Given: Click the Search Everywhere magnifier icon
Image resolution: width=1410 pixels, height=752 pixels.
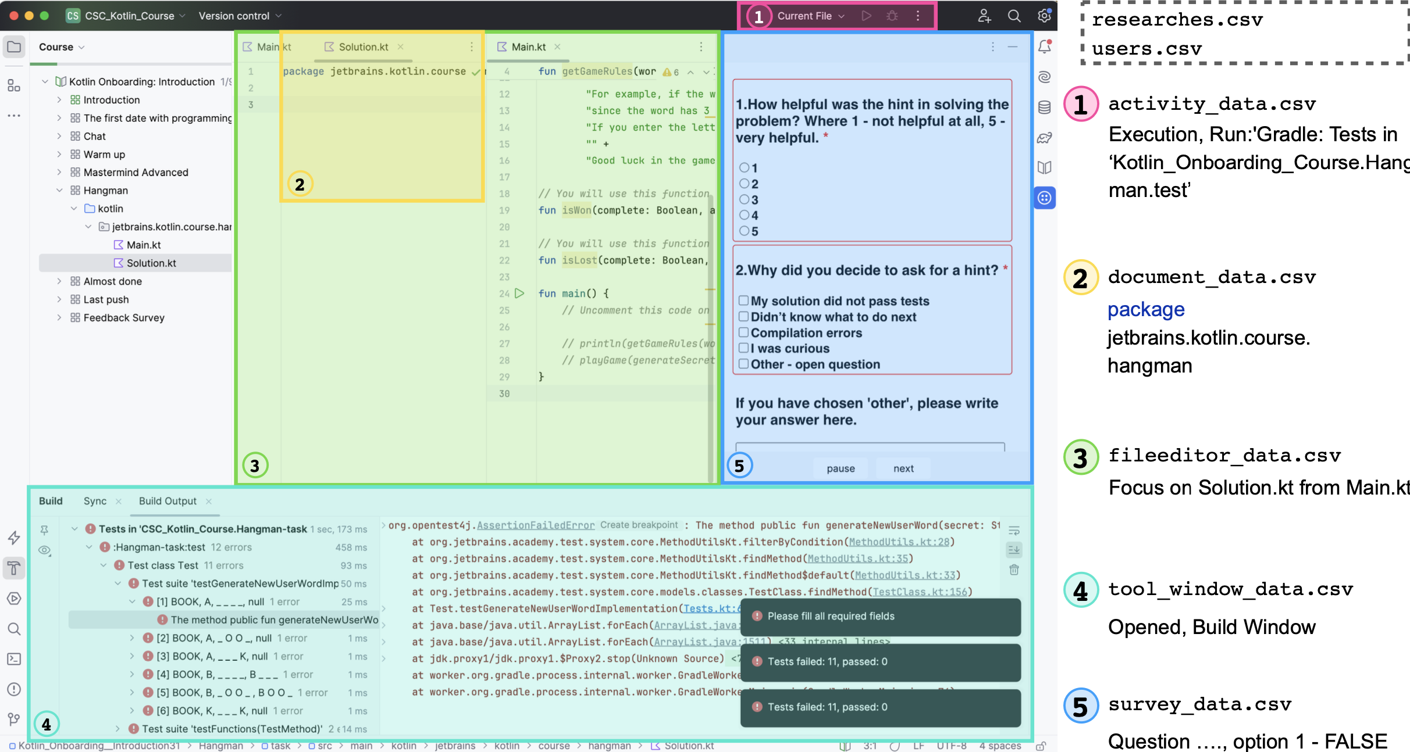Looking at the screenshot, I should [1014, 16].
